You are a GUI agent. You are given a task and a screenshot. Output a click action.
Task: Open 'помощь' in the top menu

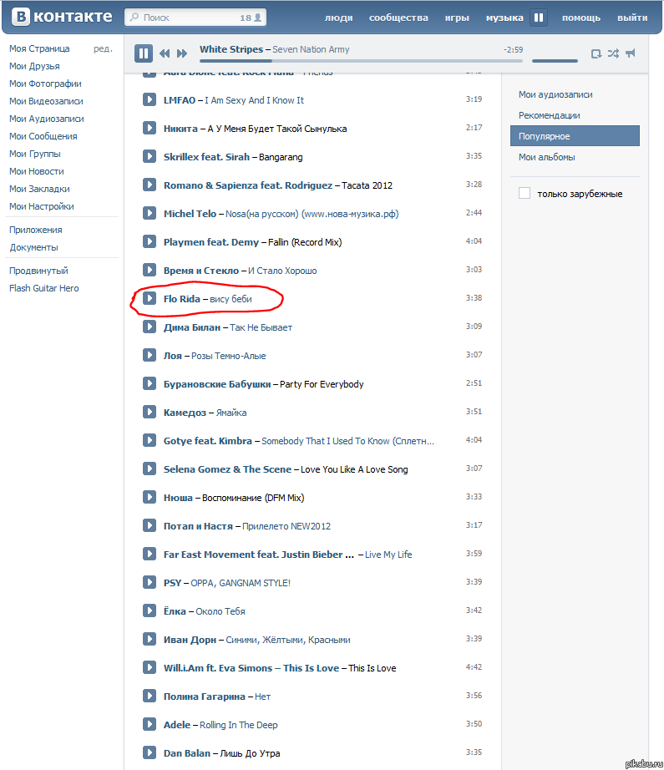point(581,18)
